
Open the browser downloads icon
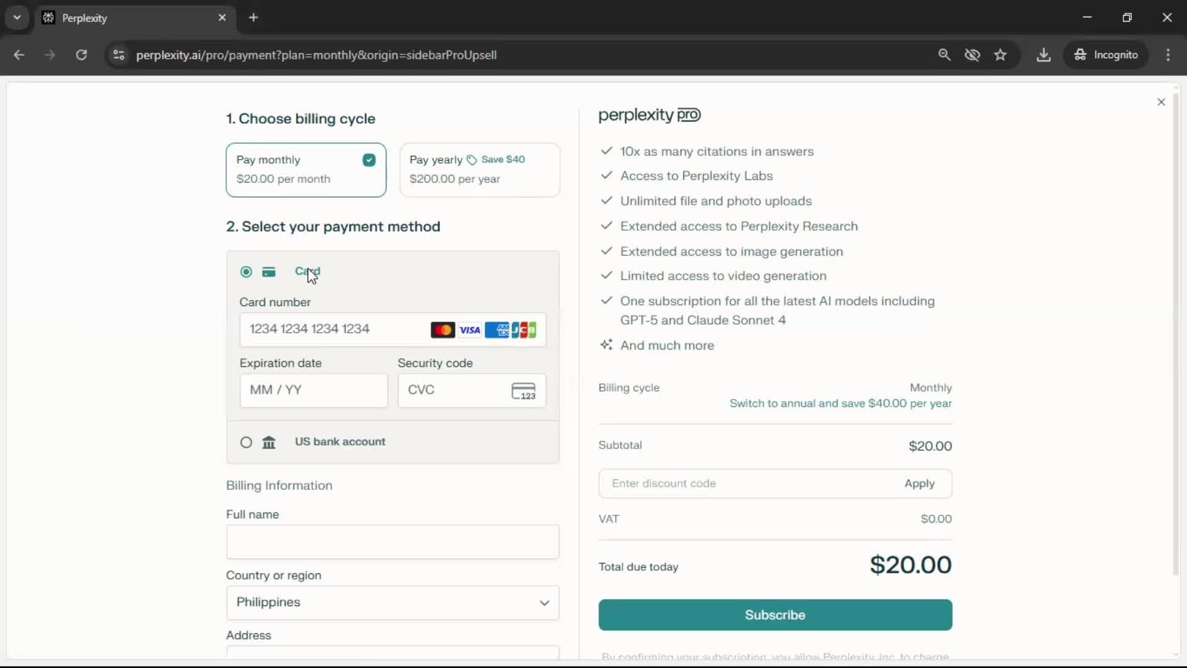point(1044,55)
